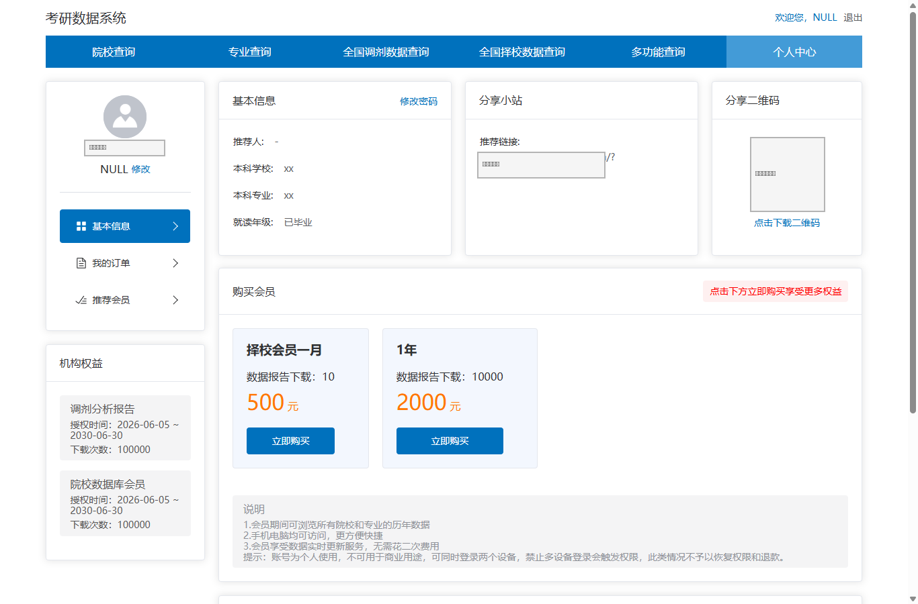Click the 修改 link beside NULL username
The image size is (918, 604).
[x=140, y=169]
